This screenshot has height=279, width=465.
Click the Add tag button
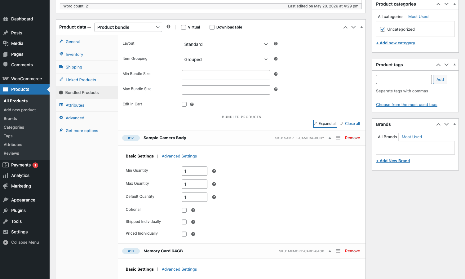click(440, 79)
